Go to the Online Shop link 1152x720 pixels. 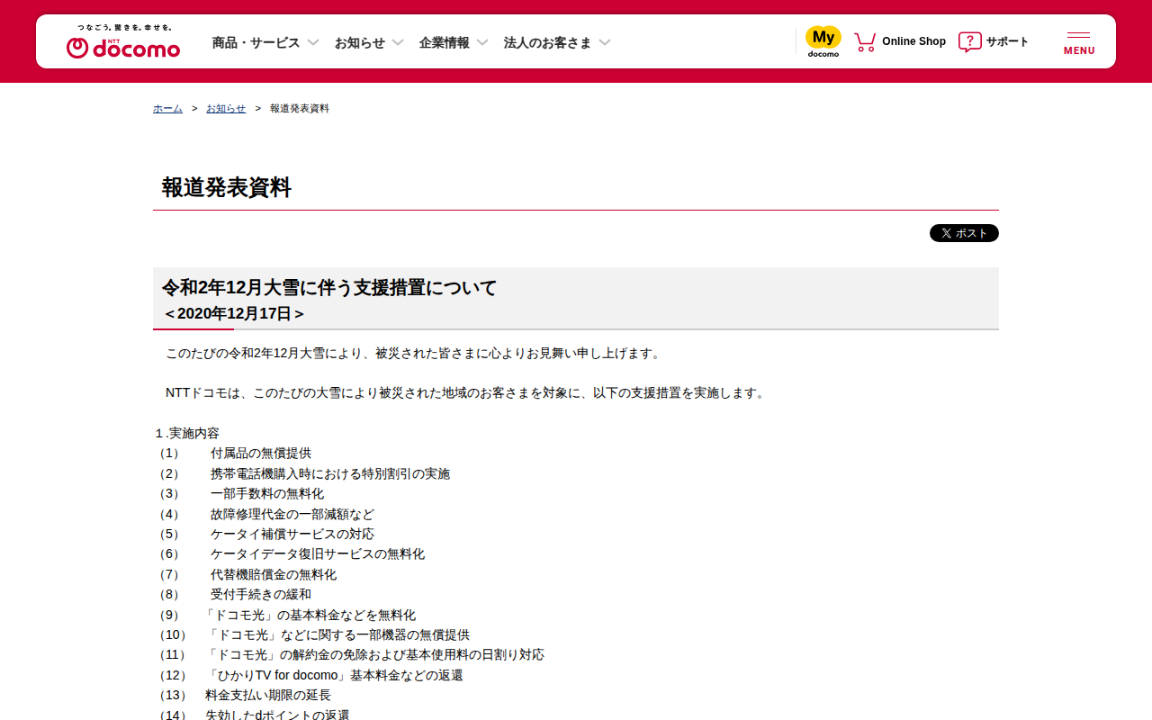pos(913,41)
